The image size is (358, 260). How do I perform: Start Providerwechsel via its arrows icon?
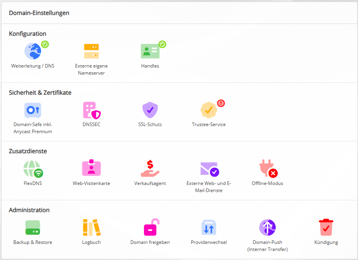[209, 227]
